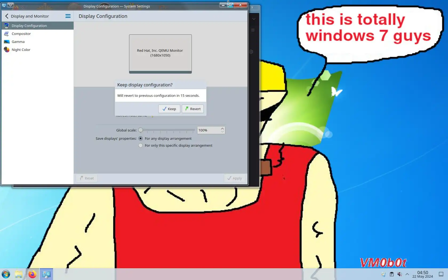448x280 pixels.
Task: Click the Global scale slider handle
Action: (x=141, y=130)
